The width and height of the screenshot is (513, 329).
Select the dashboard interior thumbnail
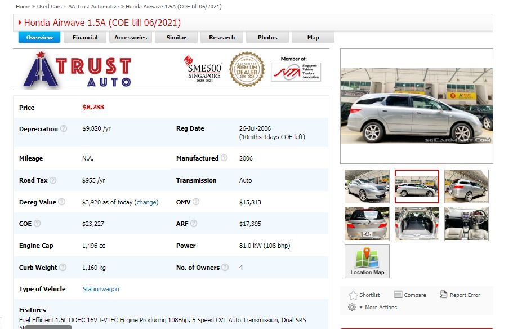(466, 224)
